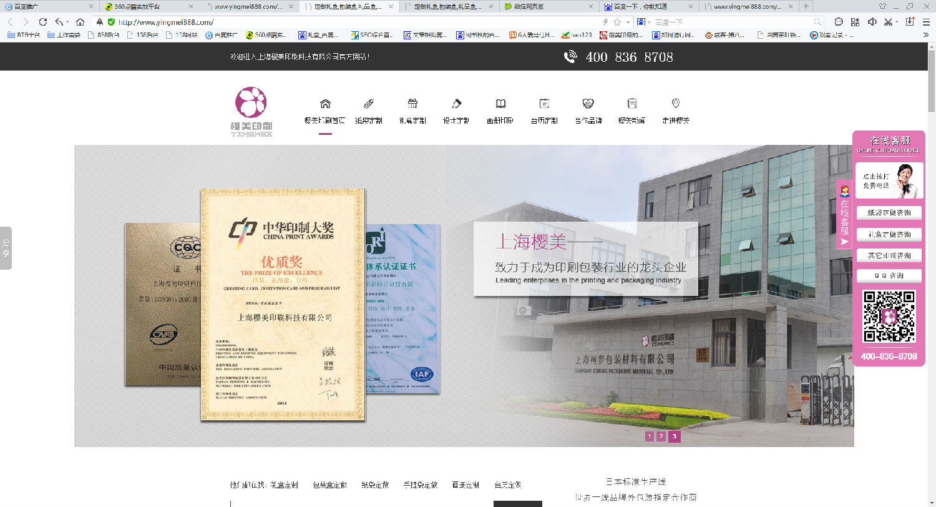This screenshot has height=507, width=936.
Task: Show carousel slide 1
Action: pyautogui.click(x=650, y=436)
